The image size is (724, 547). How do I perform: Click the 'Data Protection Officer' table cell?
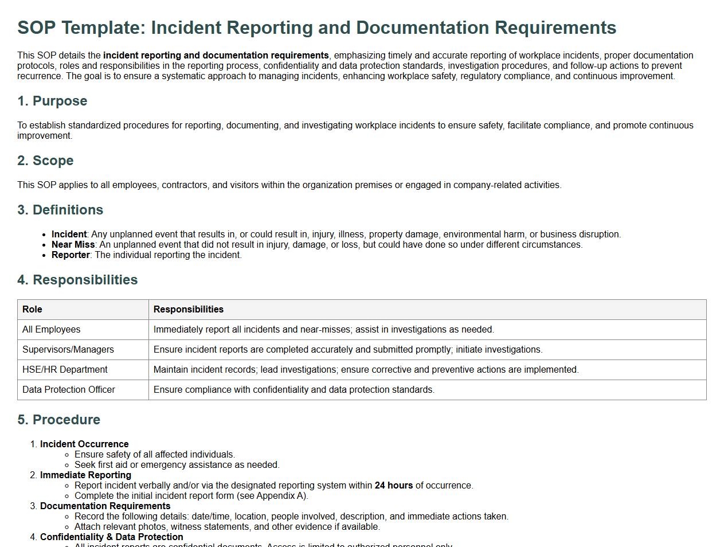[68, 390]
